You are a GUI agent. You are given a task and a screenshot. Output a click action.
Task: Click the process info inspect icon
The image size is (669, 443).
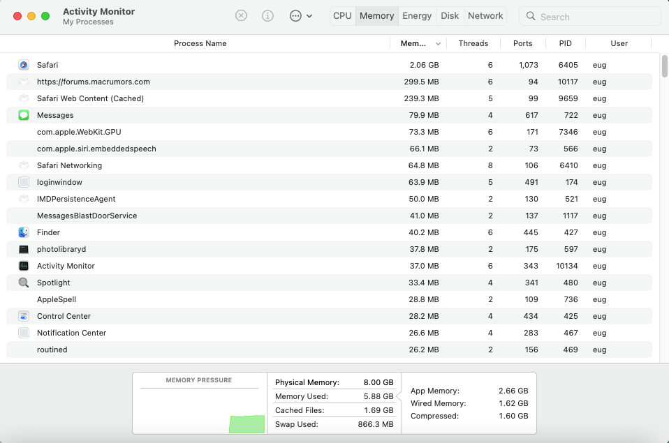pyautogui.click(x=267, y=15)
